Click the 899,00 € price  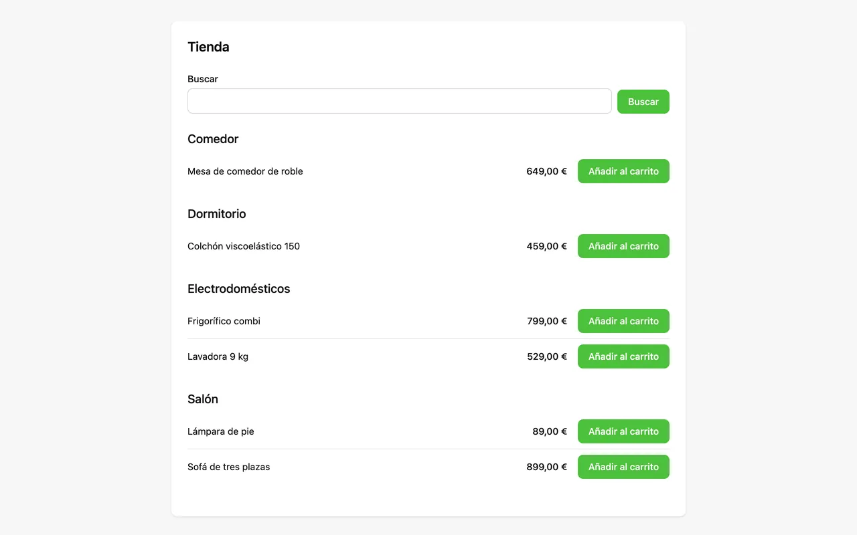546,467
